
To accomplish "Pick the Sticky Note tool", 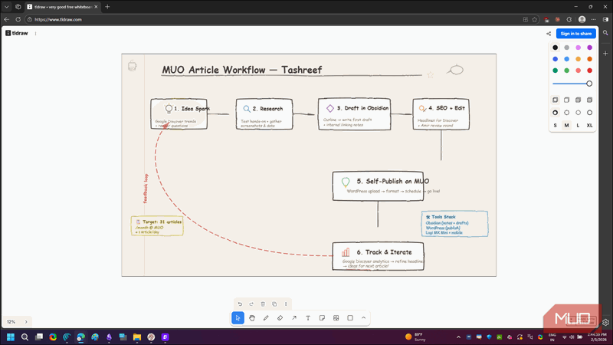I will click(322, 317).
